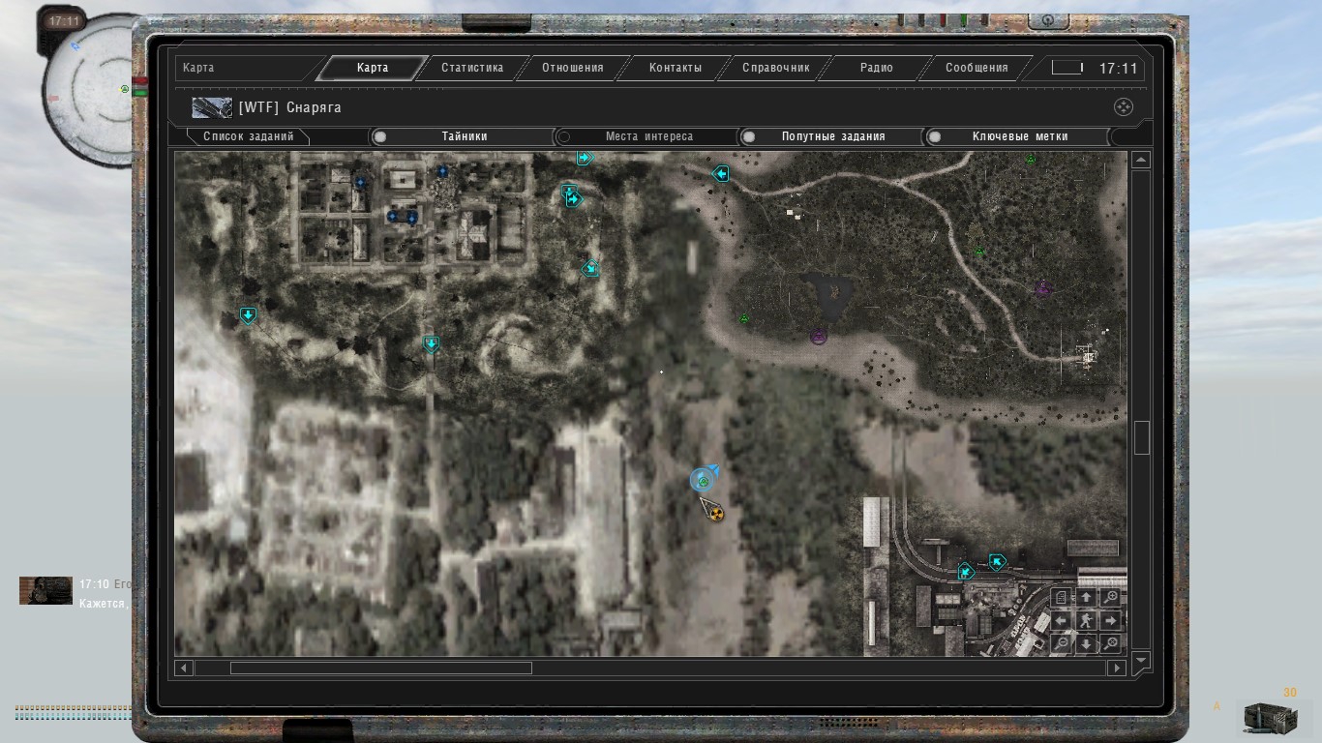Click the PDA clock showing 17:11
The image size is (1322, 743).
1119,68
